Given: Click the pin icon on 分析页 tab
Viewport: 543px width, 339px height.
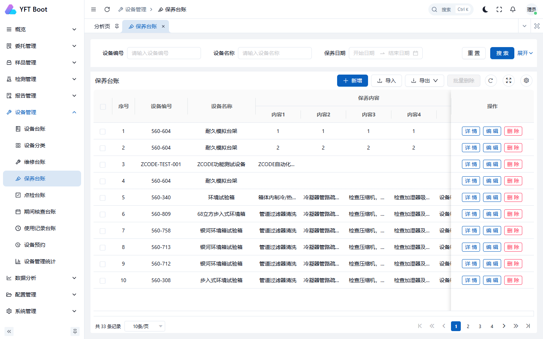Looking at the screenshot, I should point(117,26).
